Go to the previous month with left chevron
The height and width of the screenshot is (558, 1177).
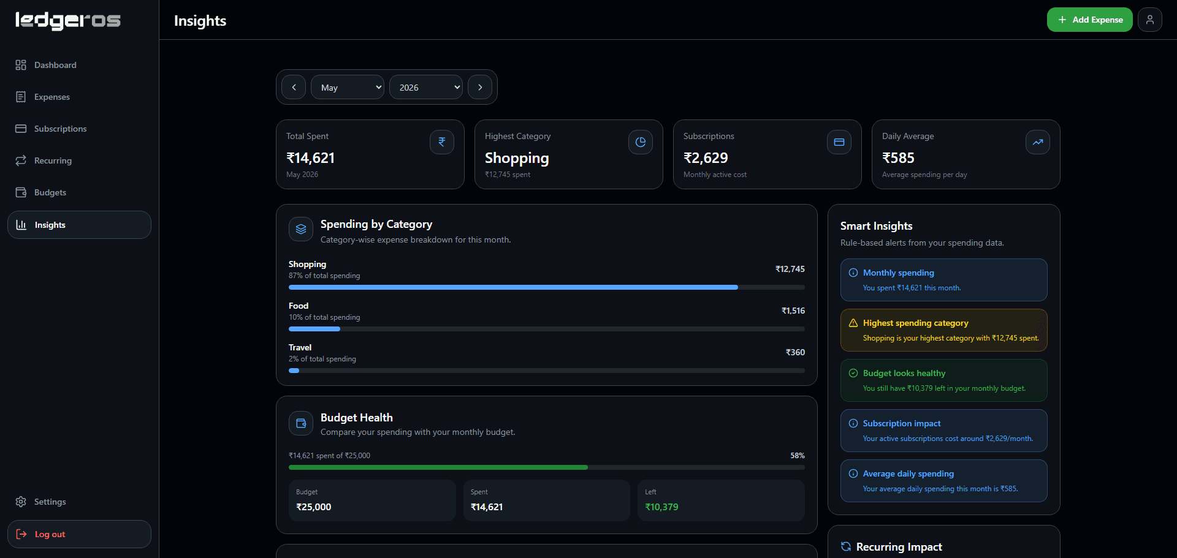(294, 87)
